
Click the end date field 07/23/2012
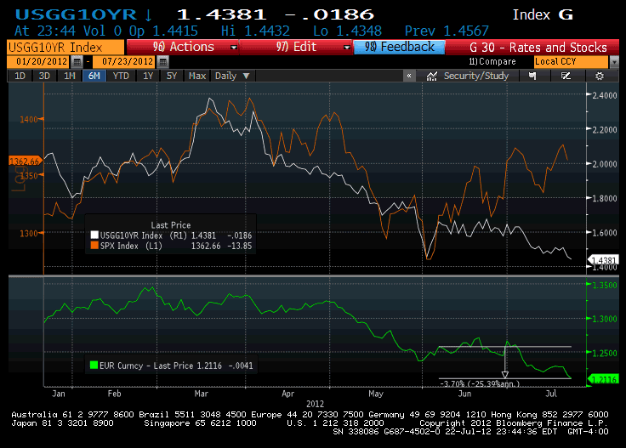(x=124, y=61)
